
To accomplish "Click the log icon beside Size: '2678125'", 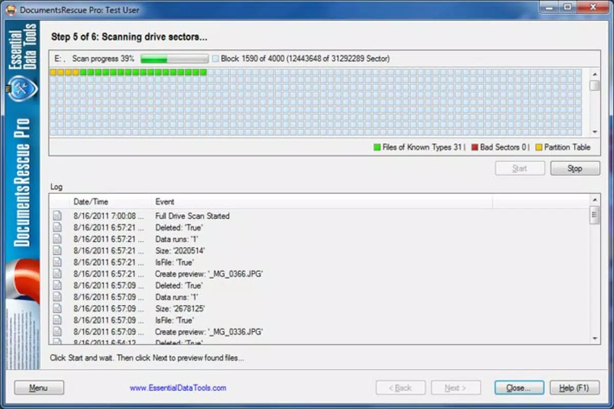I will 57,309.
